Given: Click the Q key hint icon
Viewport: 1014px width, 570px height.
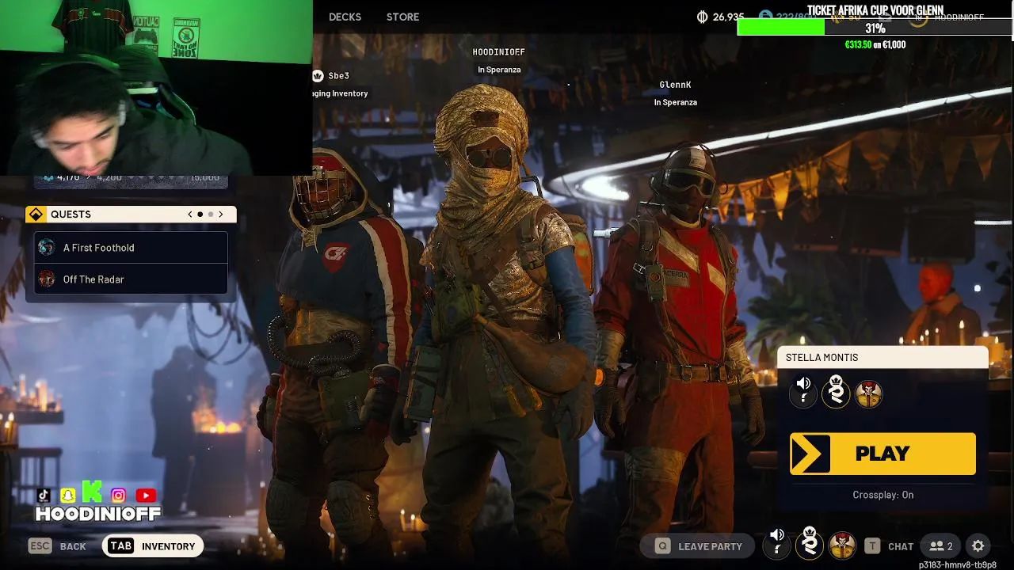Looking at the screenshot, I should (663, 546).
